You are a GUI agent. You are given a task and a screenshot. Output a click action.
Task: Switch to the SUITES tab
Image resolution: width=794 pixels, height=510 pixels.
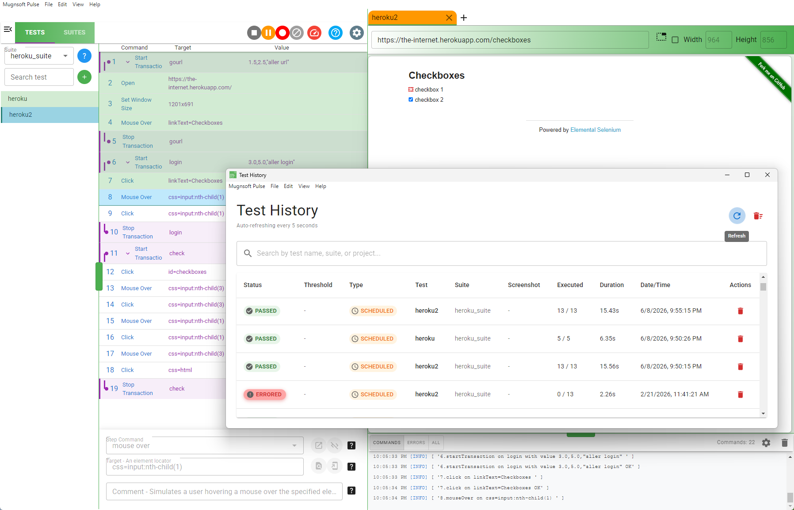[74, 32]
